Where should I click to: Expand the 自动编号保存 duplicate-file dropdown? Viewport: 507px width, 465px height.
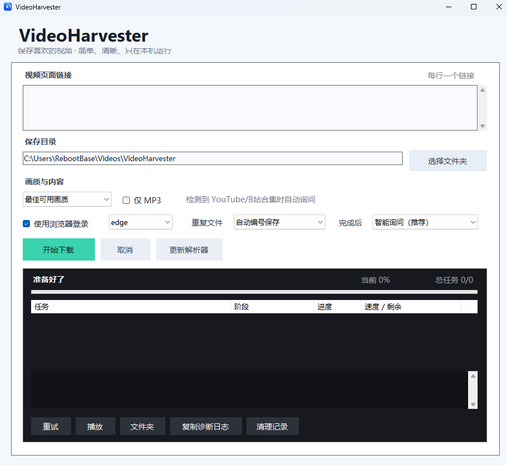click(279, 222)
